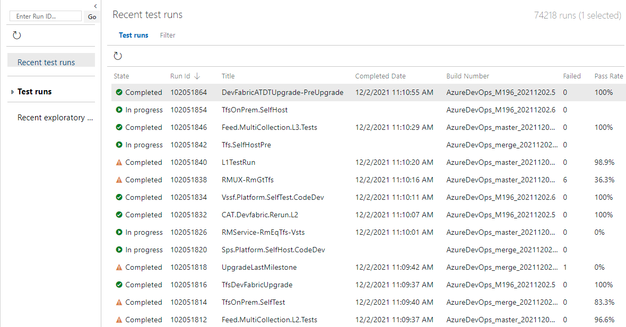The width and height of the screenshot is (626, 327).
Task: Click the warning icon beside L1TestRun
Action: pyautogui.click(x=119, y=162)
